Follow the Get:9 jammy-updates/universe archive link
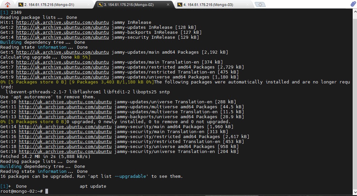Viewport: 357px width, 196px height. pyautogui.click(x=62, y=77)
